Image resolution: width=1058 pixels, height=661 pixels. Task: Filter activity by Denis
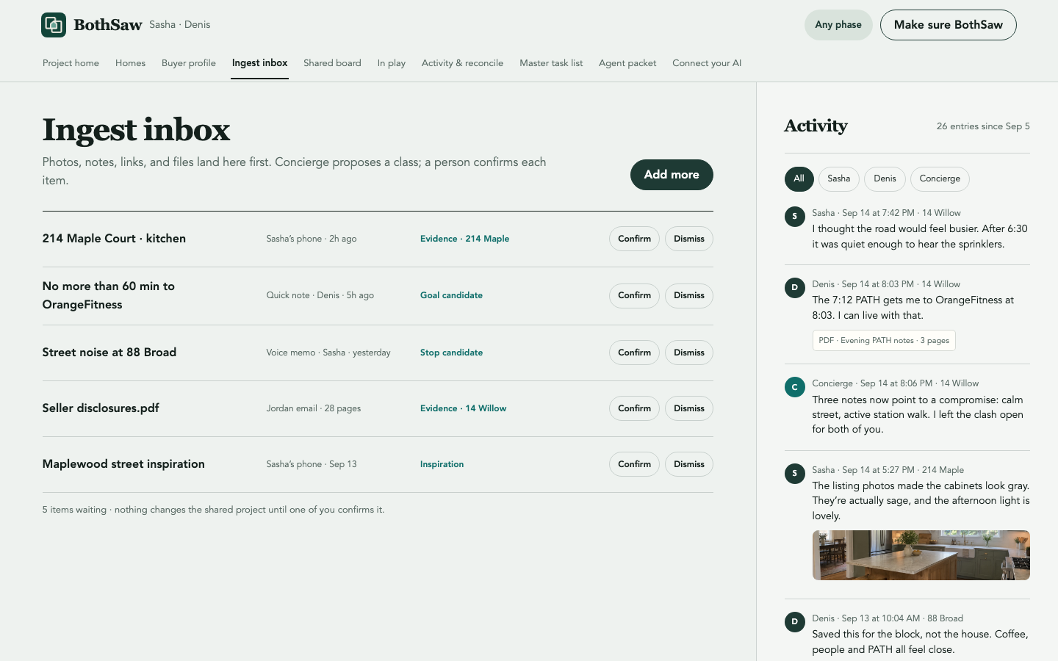pyautogui.click(x=885, y=178)
